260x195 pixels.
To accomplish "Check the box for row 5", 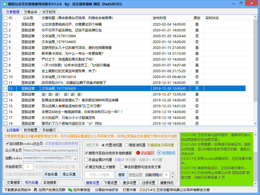I will point(6,47).
